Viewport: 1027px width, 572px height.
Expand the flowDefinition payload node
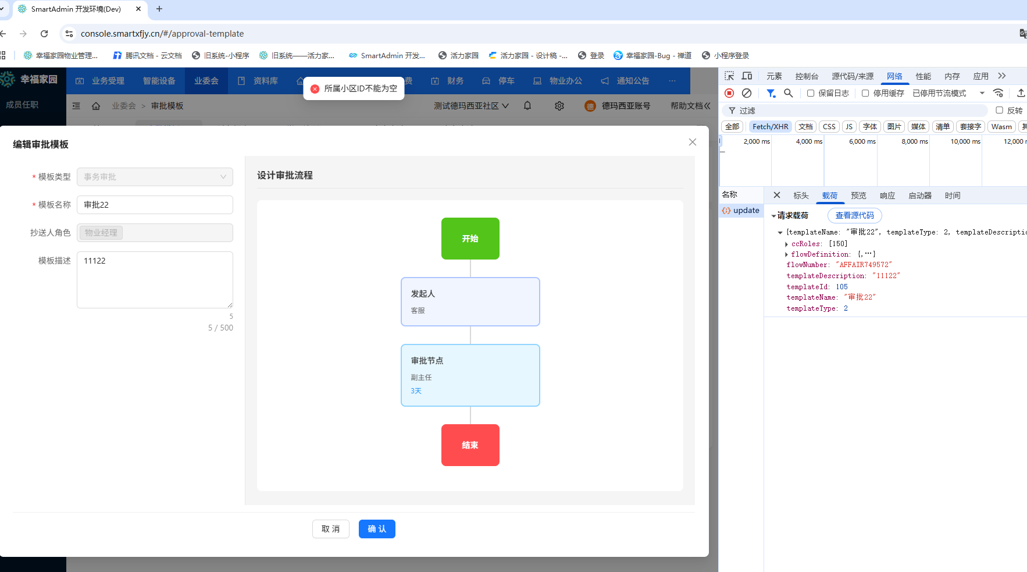(x=786, y=254)
